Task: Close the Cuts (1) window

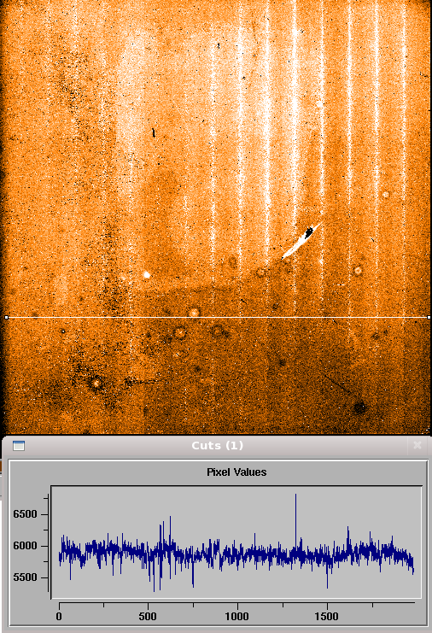Action: (417, 445)
